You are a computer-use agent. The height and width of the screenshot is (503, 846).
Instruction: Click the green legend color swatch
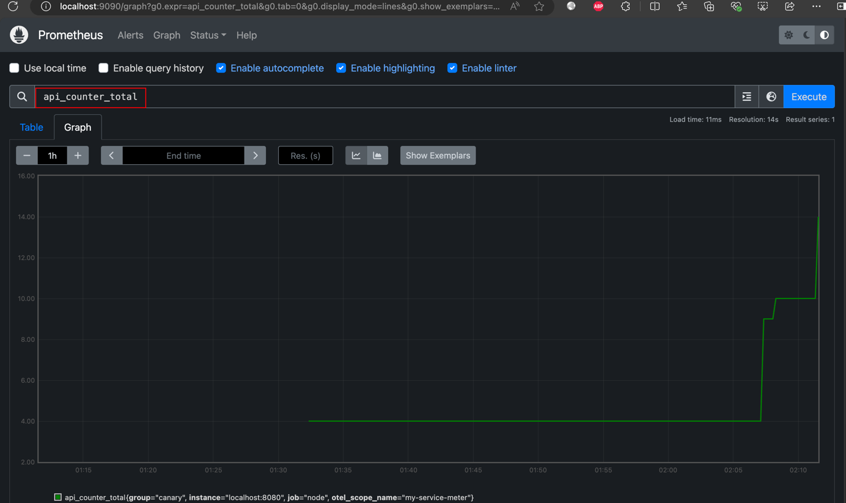(58, 498)
